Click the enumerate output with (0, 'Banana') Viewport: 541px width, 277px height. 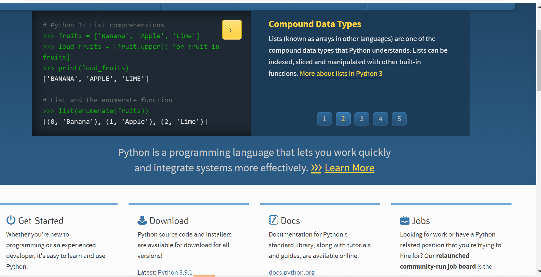click(x=125, y=122)
